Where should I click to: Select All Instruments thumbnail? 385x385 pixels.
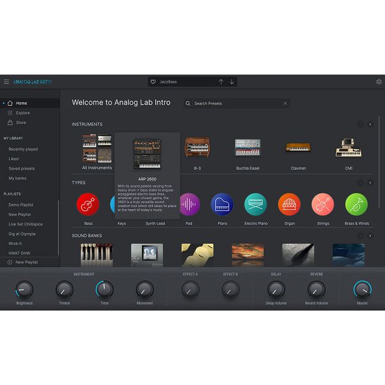pyautogui.click(x=97, y=148)
